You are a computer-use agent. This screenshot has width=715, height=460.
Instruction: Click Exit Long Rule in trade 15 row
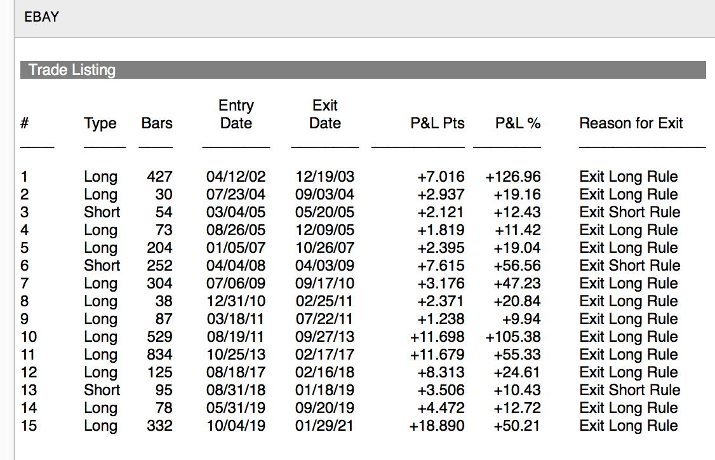629,426
